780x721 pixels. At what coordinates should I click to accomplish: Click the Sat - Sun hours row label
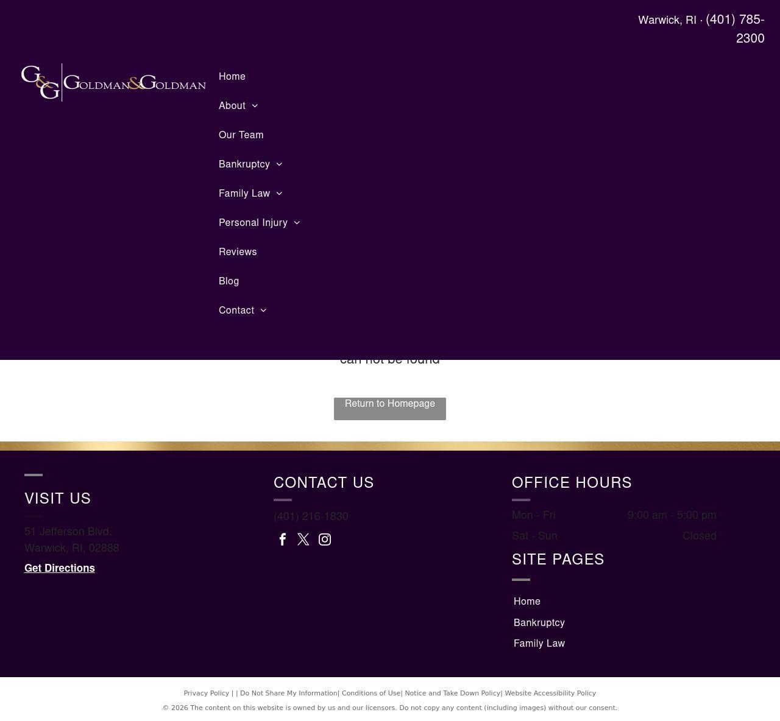click(534, 536)
